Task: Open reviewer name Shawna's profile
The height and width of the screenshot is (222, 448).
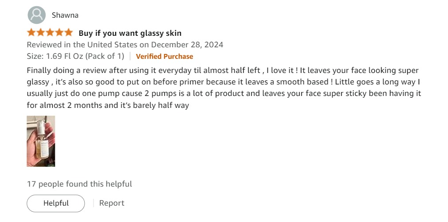Action: tap(65, 15)
